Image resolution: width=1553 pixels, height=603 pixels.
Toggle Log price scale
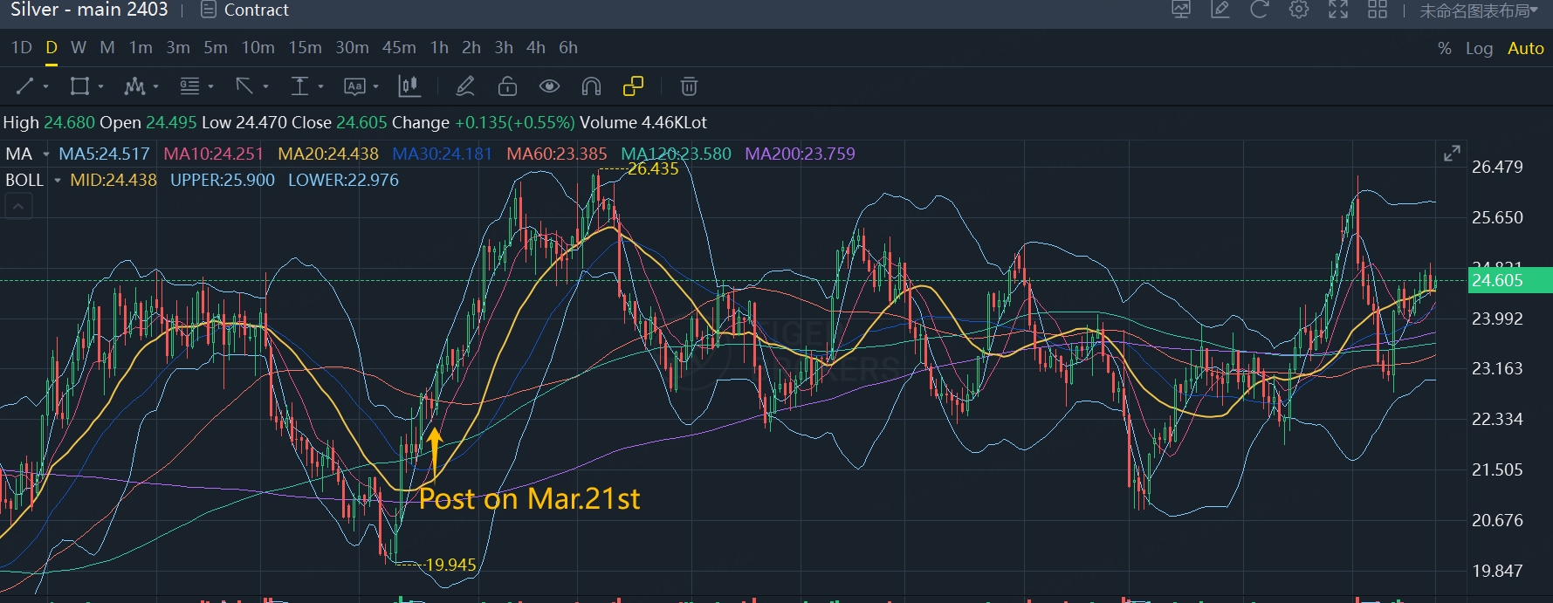[1479, 49]
